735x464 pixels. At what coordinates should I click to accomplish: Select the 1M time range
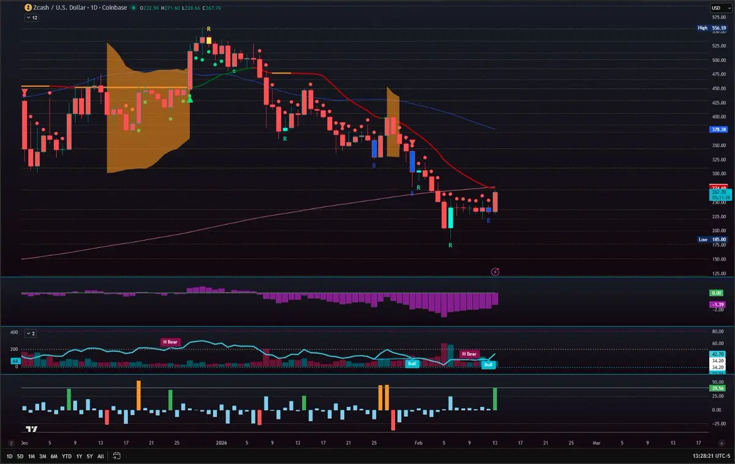[x=31, y=455]
